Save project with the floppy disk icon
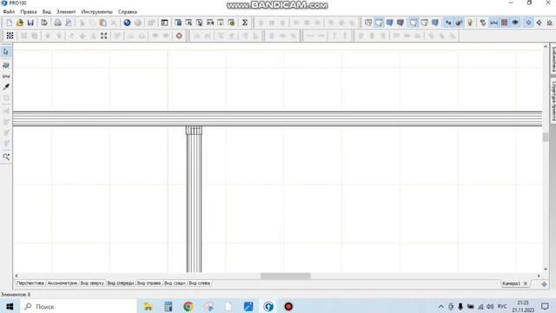Image resolution: width=556 pixels, height=313 pixels. point(30,23)
